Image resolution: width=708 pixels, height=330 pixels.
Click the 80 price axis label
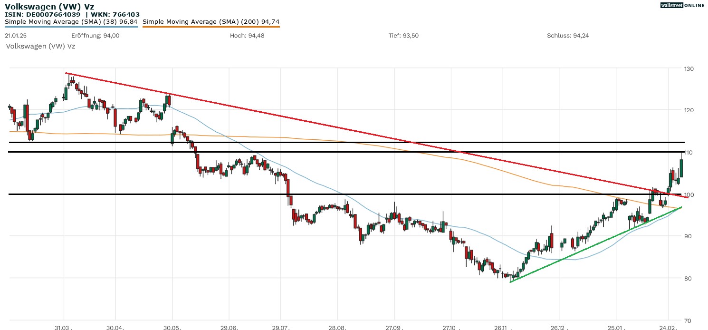point(687,279)
